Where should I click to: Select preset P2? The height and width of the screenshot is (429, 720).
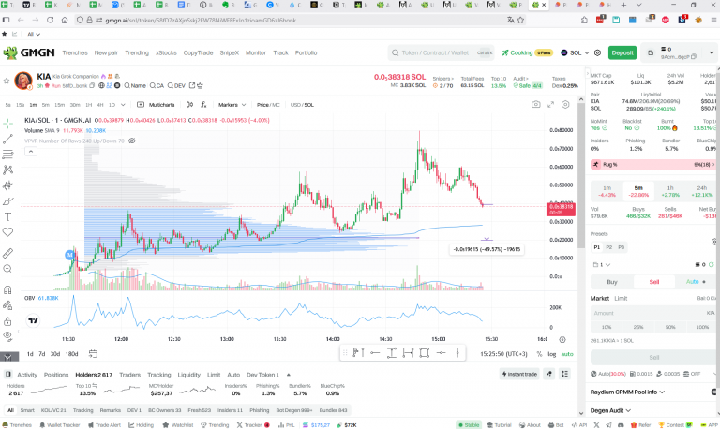click(x=608, y=247)
